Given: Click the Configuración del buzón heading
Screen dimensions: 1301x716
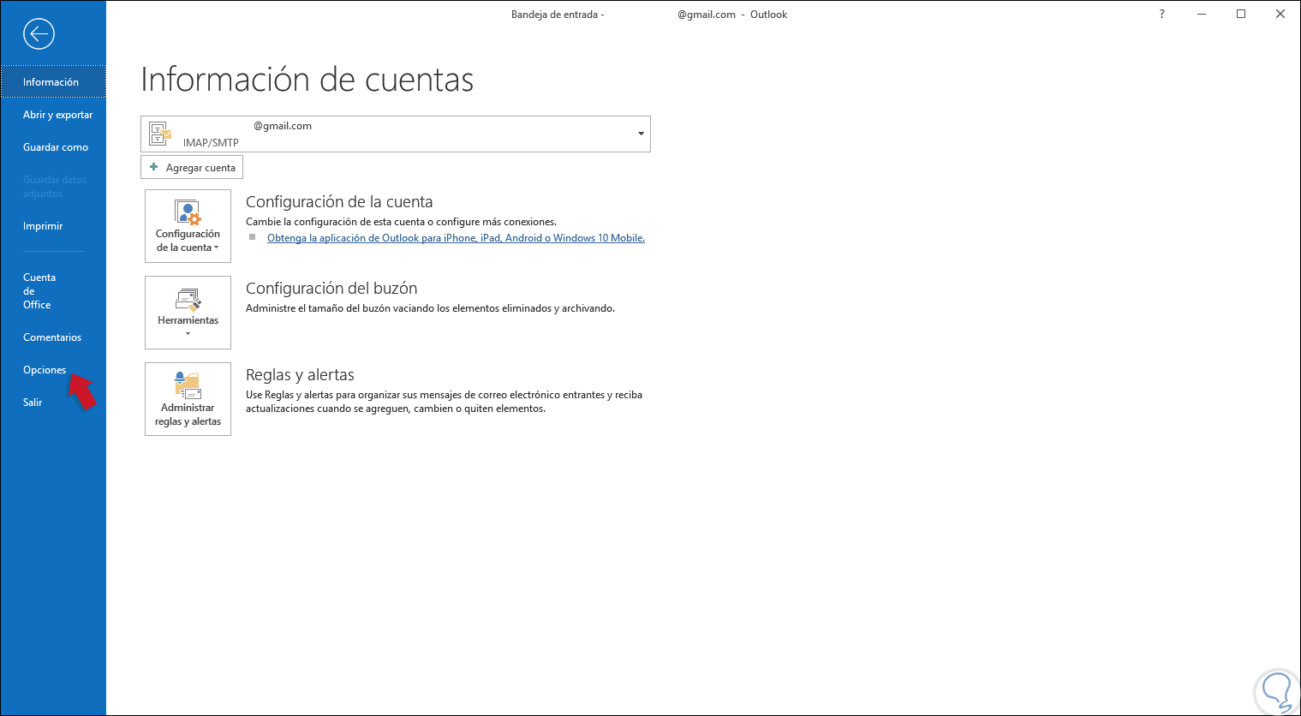Looking at the screenshot, I should point(331,289).
